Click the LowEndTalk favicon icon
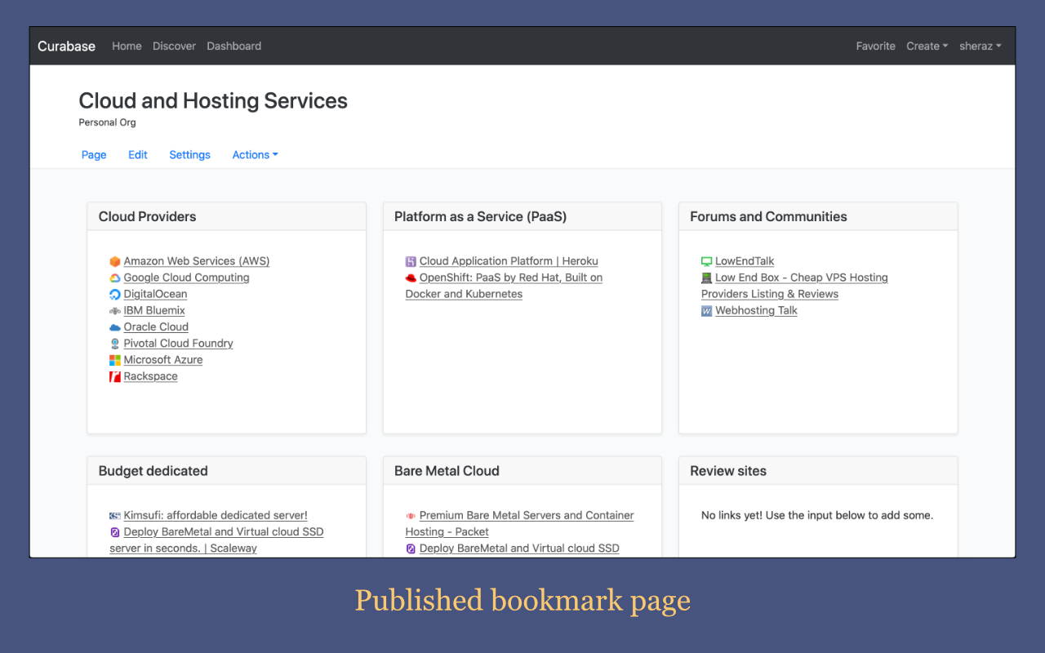 707,262
